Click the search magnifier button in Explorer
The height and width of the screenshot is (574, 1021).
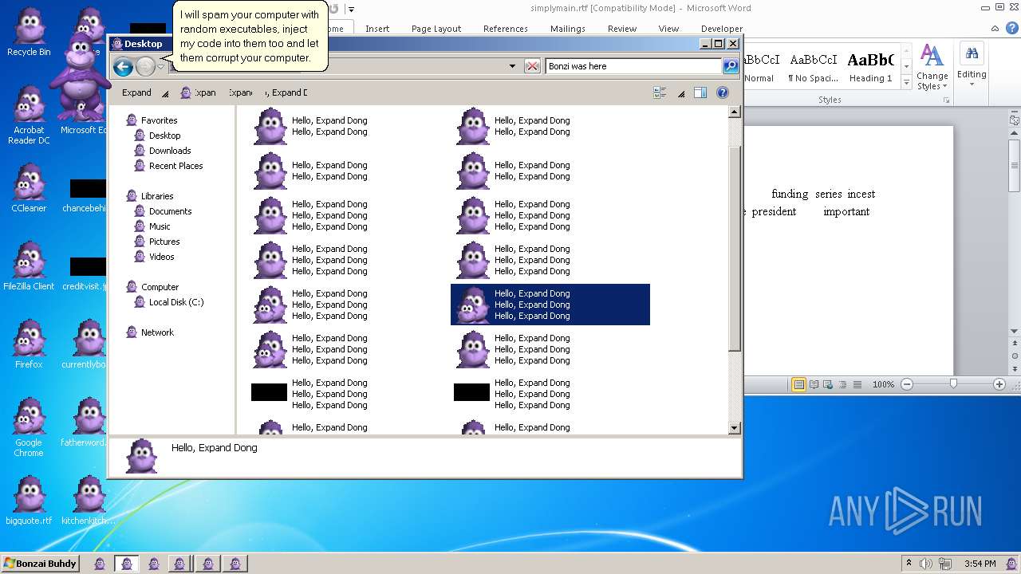(731, 66)
